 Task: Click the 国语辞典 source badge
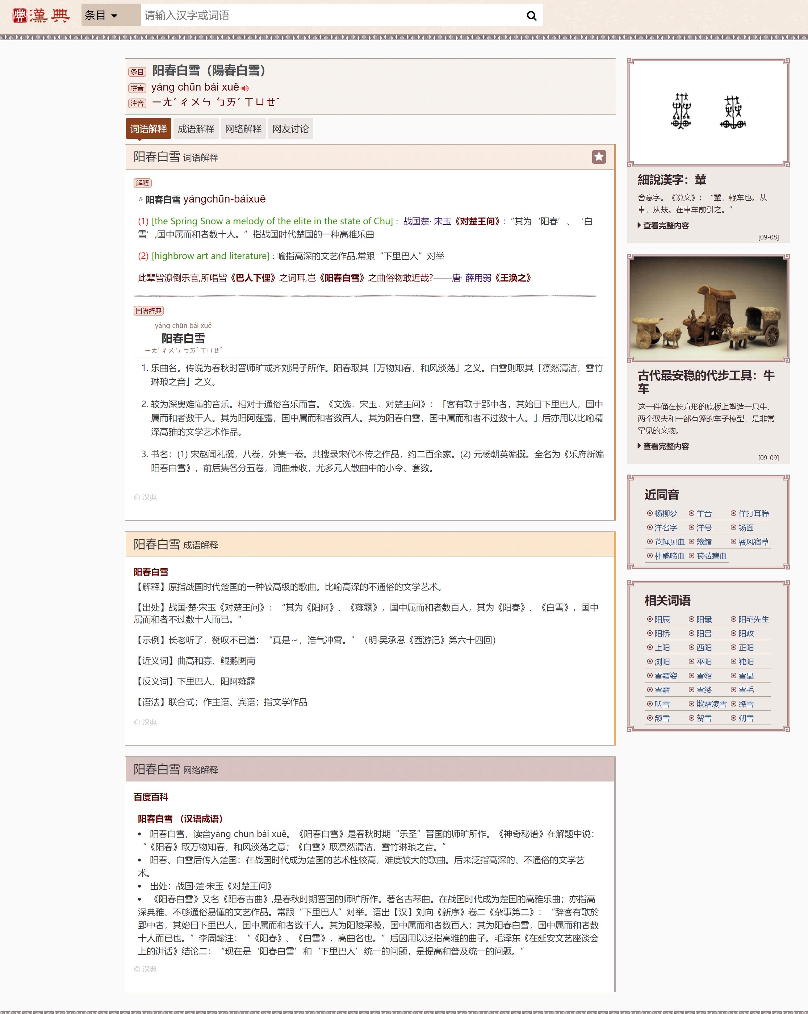coord(148,310)
